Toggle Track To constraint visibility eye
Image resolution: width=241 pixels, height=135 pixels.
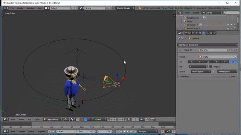230,50
